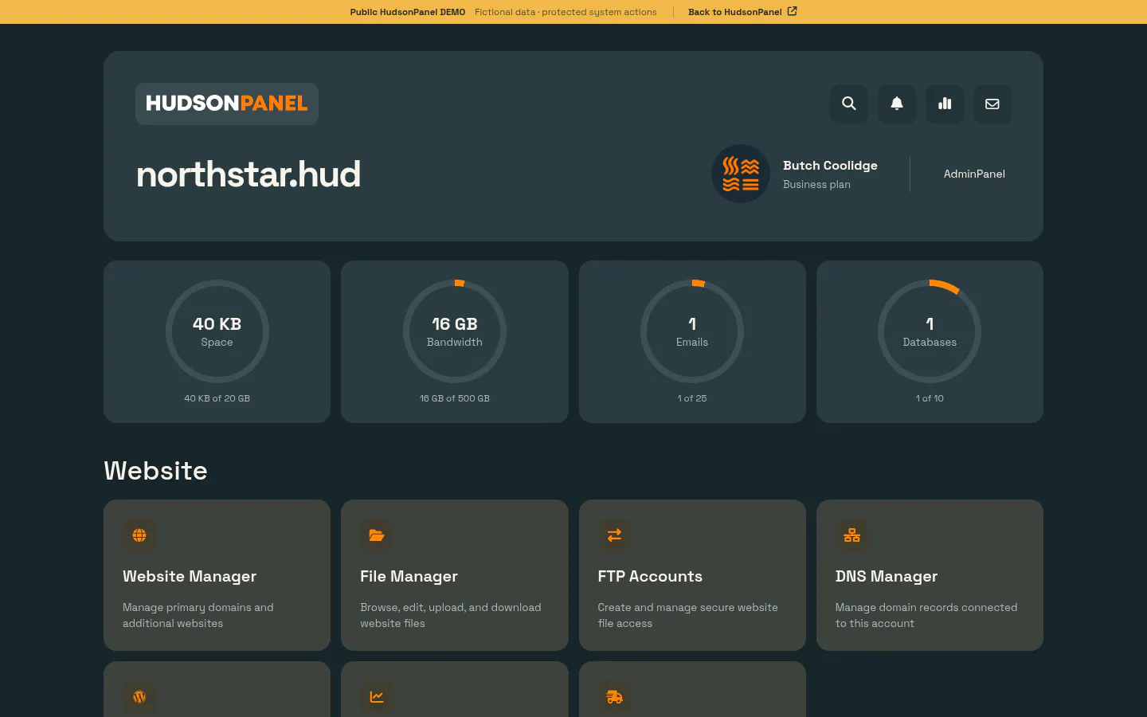
Task: Open the statistics bar chart icon
Action: pos(945,104)
